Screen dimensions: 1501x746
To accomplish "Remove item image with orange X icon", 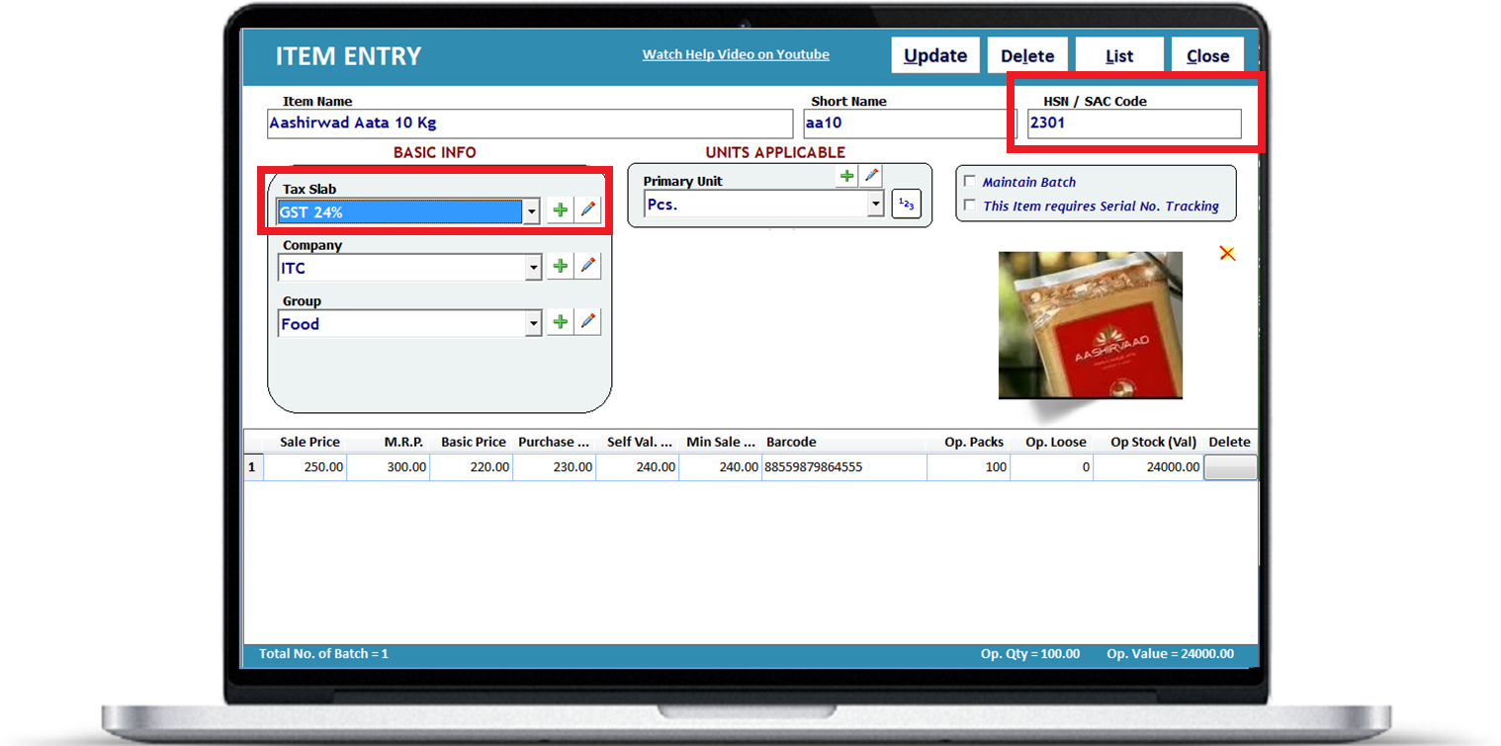I will tap(1227, 253).
